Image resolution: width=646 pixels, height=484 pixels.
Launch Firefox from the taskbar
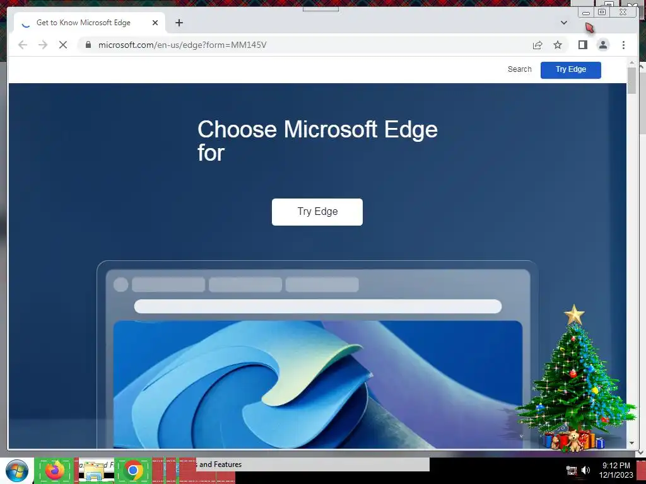pos(55,470)
